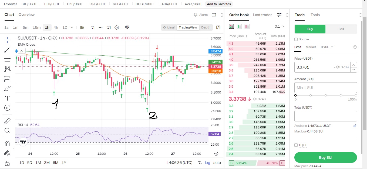This screenshot has height=169, width=367.
Task: Switch to Depth chart view
Action: pos(206,27)
